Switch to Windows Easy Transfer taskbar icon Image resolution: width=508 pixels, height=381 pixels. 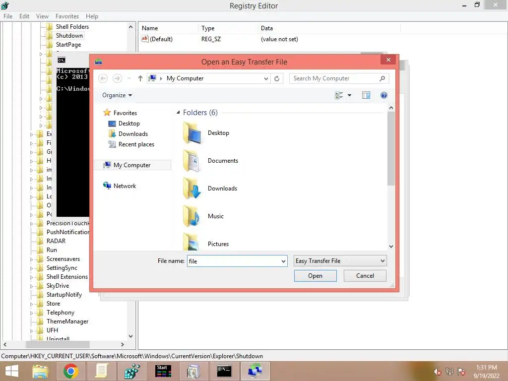254,371
